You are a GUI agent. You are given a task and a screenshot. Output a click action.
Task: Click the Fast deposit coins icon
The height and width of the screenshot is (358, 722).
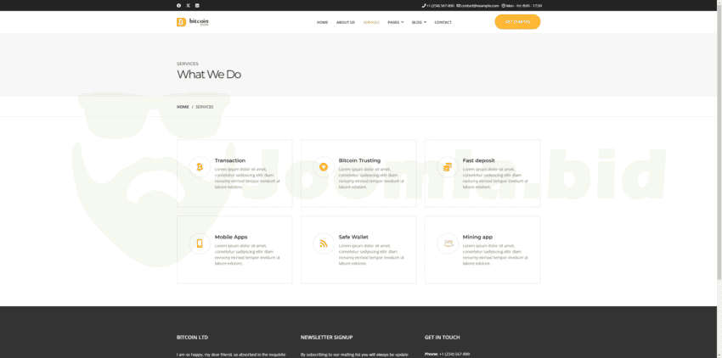[x=448, y=167]
